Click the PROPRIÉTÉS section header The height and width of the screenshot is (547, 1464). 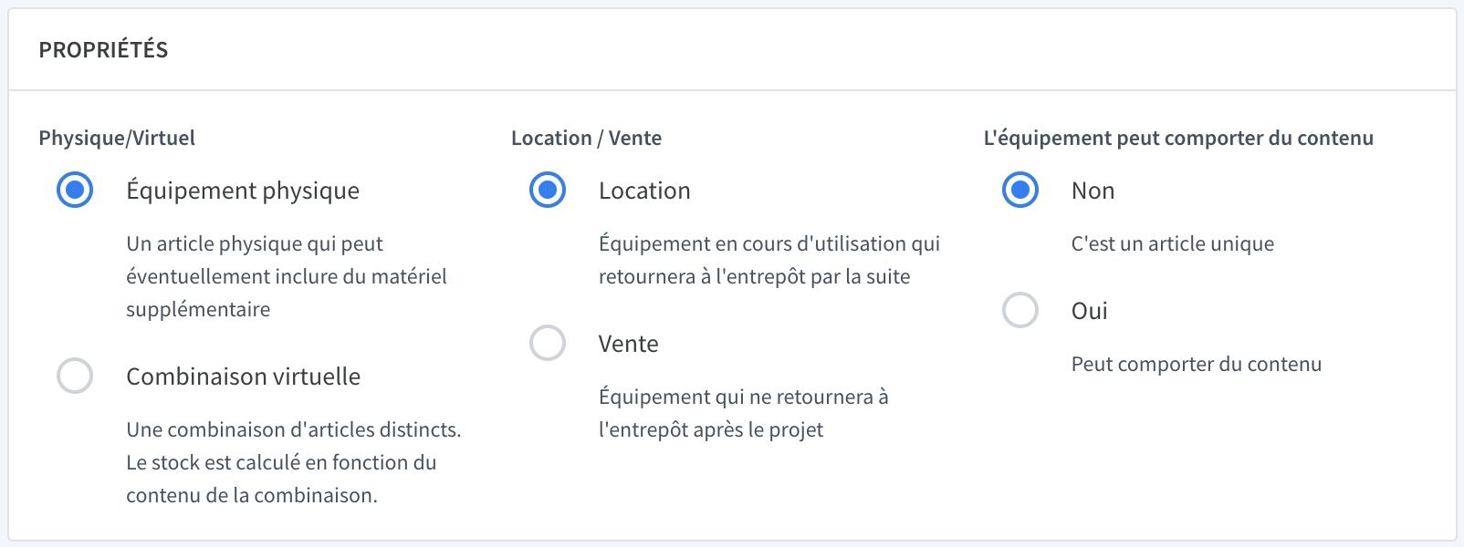coord(103,49)
